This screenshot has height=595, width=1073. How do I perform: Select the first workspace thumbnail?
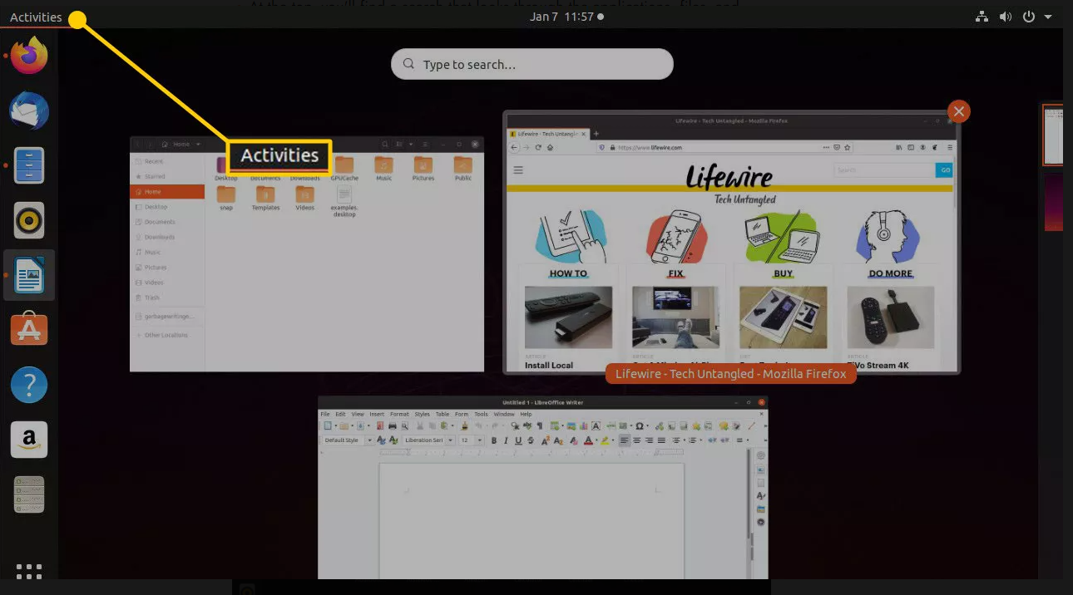(x=1053, y=135)
